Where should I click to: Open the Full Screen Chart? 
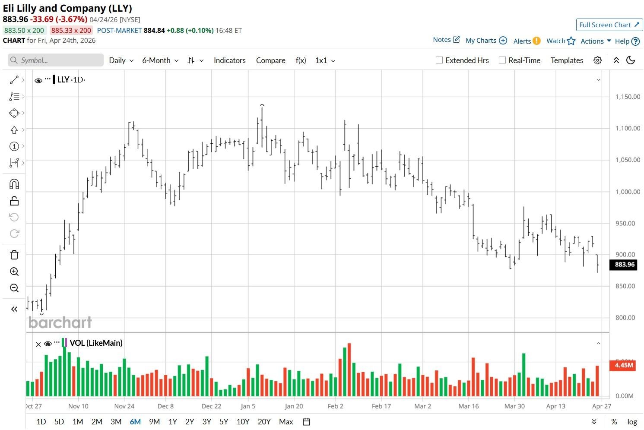pyautogui.click(x=609, y=25)
